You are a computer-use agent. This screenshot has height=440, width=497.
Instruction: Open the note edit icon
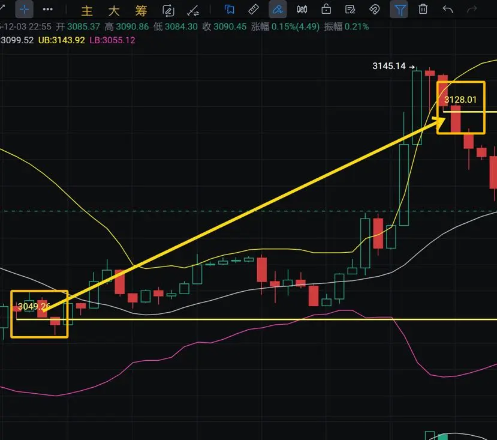(x=350, y=10)
